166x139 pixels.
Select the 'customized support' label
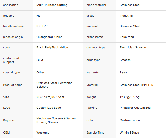point(11,60)
